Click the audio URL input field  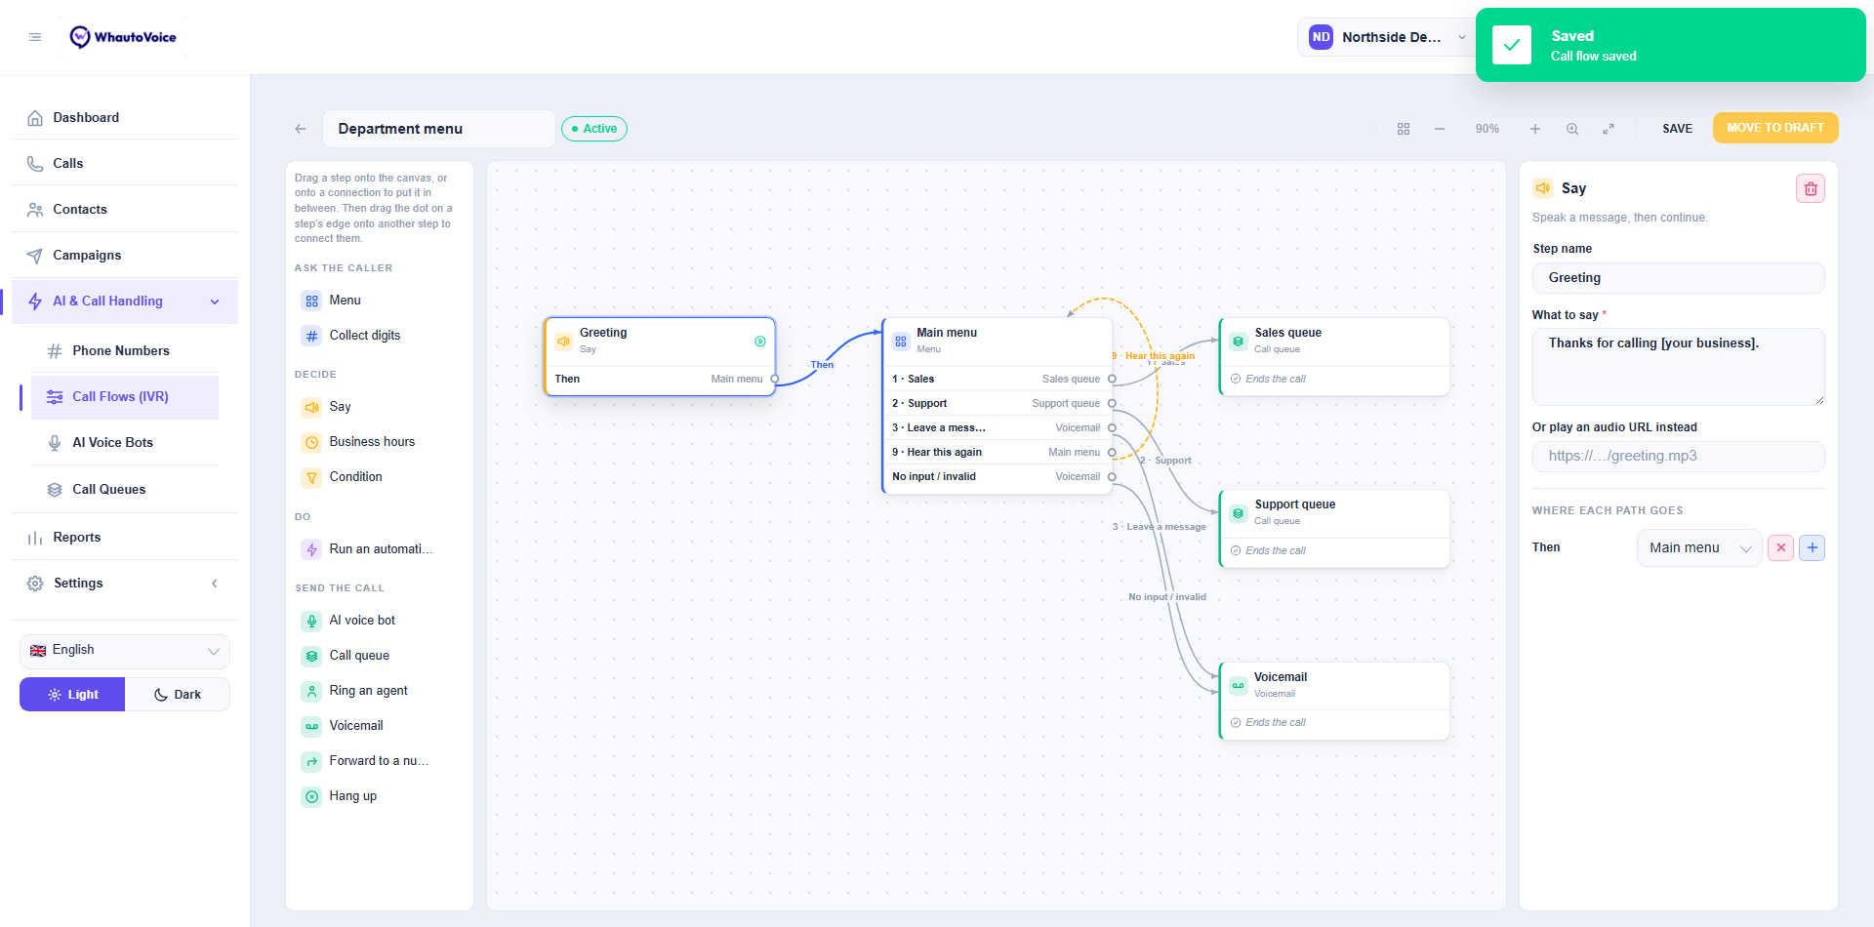click(1679, 456)
